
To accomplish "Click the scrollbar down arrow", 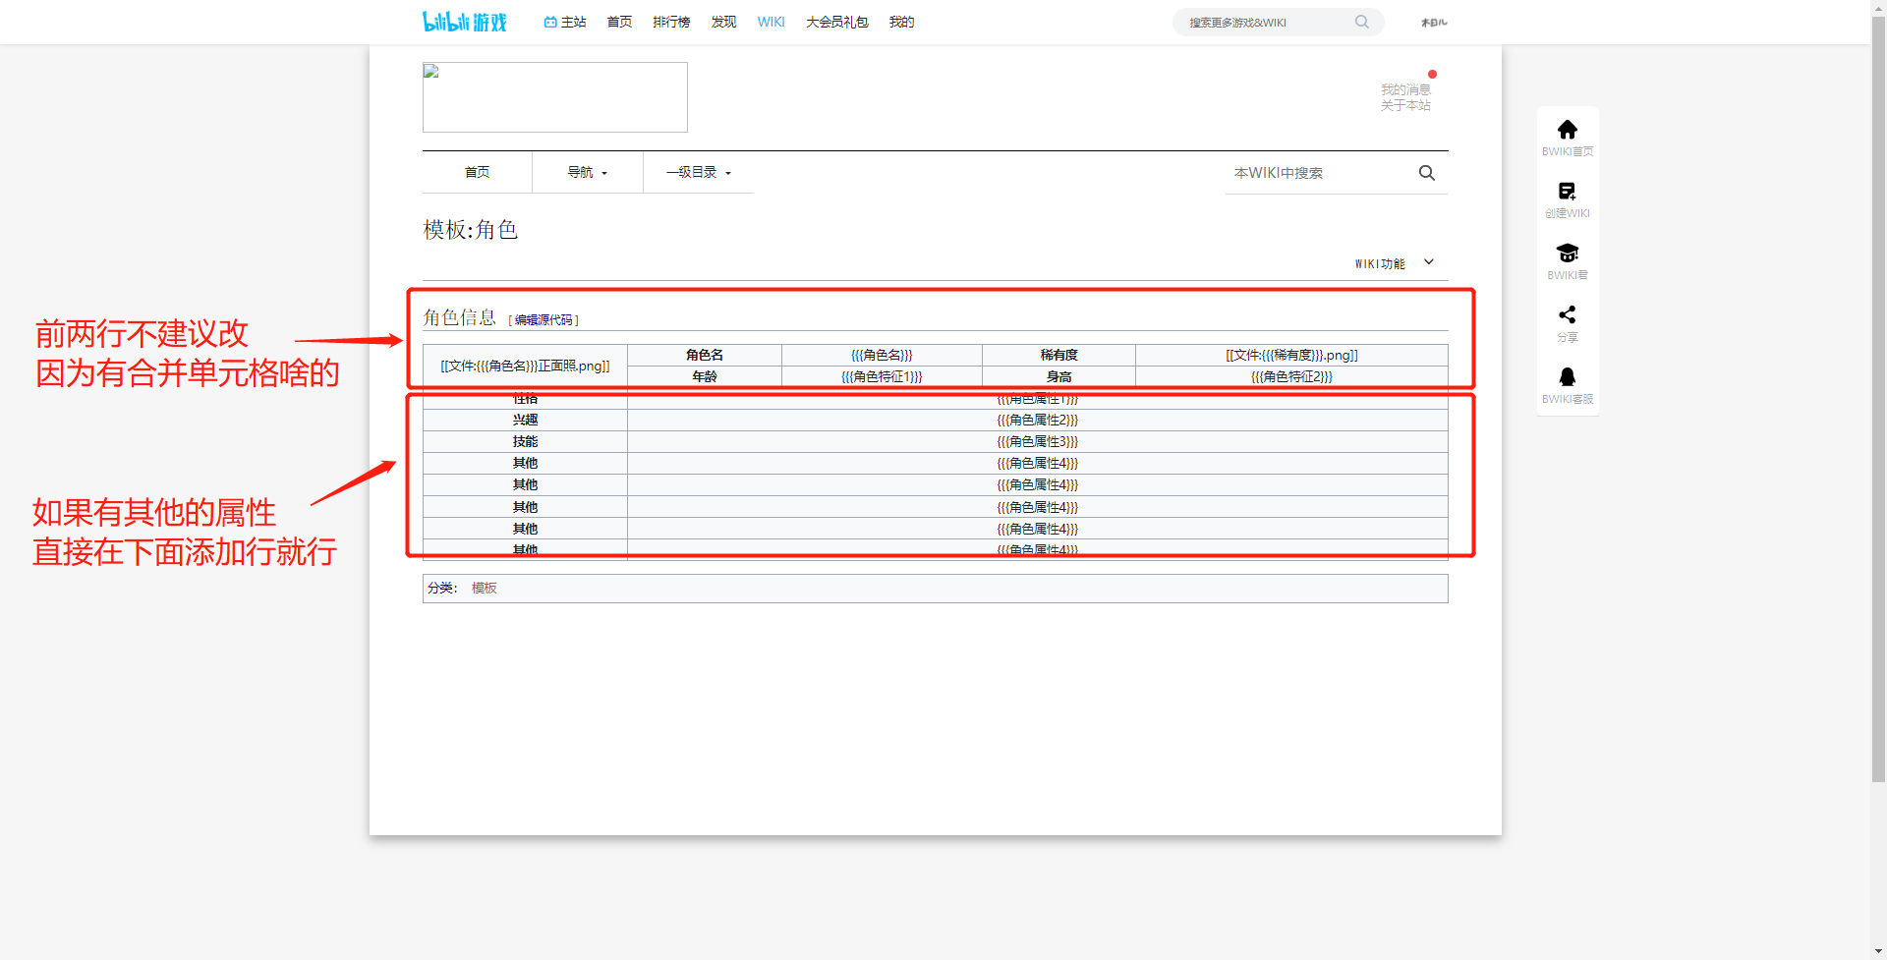I will (1878, 952).
